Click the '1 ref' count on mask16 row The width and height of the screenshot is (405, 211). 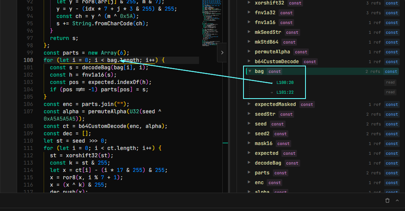click(375, 143)
